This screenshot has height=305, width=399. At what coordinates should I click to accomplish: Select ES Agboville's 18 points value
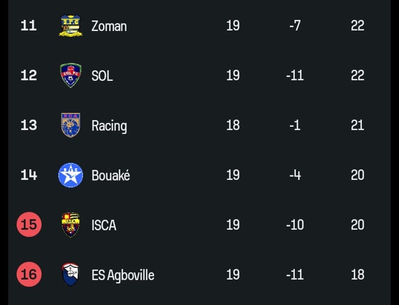point(357,275)
